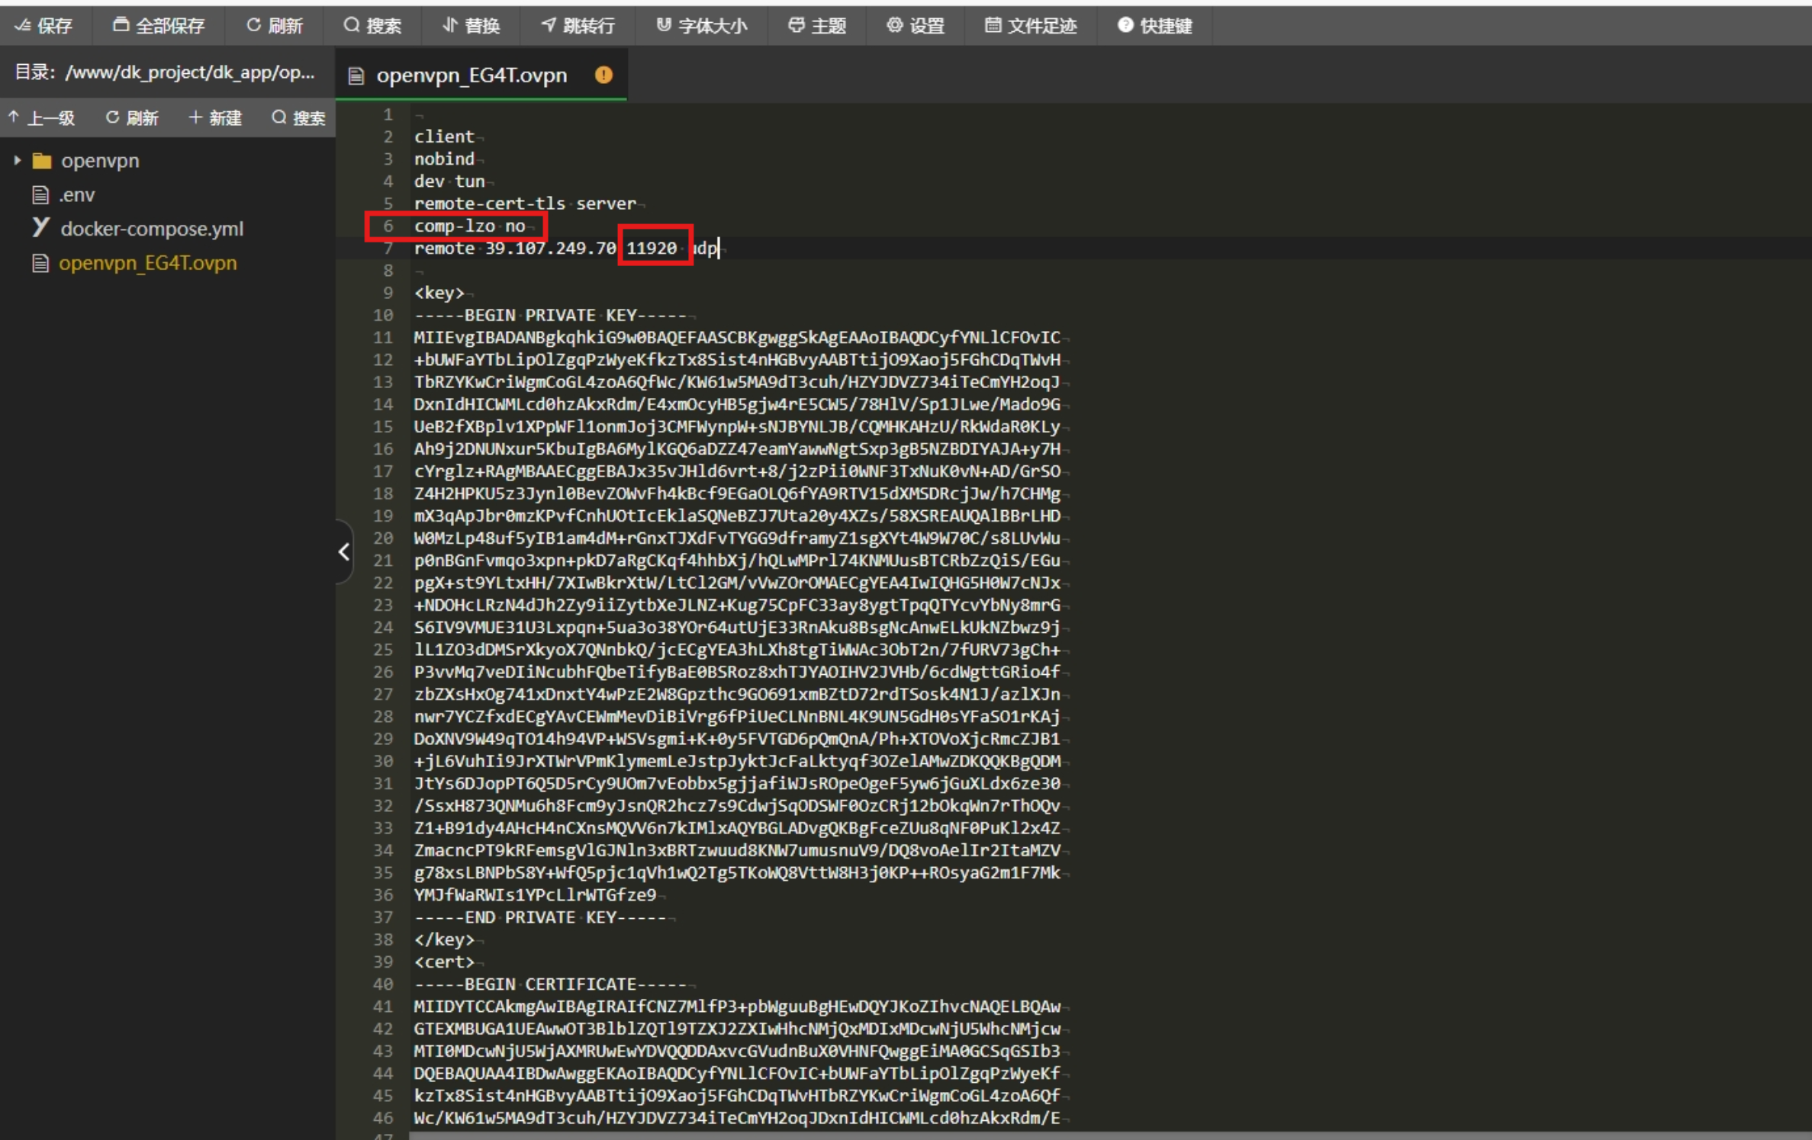
Task: Click the openvpn_EG4T.ovpn file icon in tree
Action: point(40,263)
